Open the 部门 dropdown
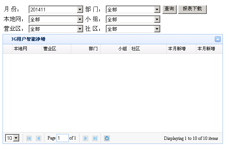This screenshot has width=231, height=149. (133, 10)
